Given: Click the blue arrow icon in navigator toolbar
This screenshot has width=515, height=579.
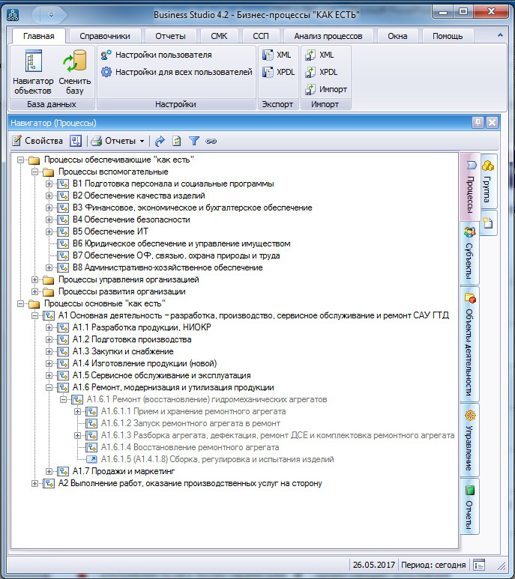Looking at the screenshot, I should (160, 141).
